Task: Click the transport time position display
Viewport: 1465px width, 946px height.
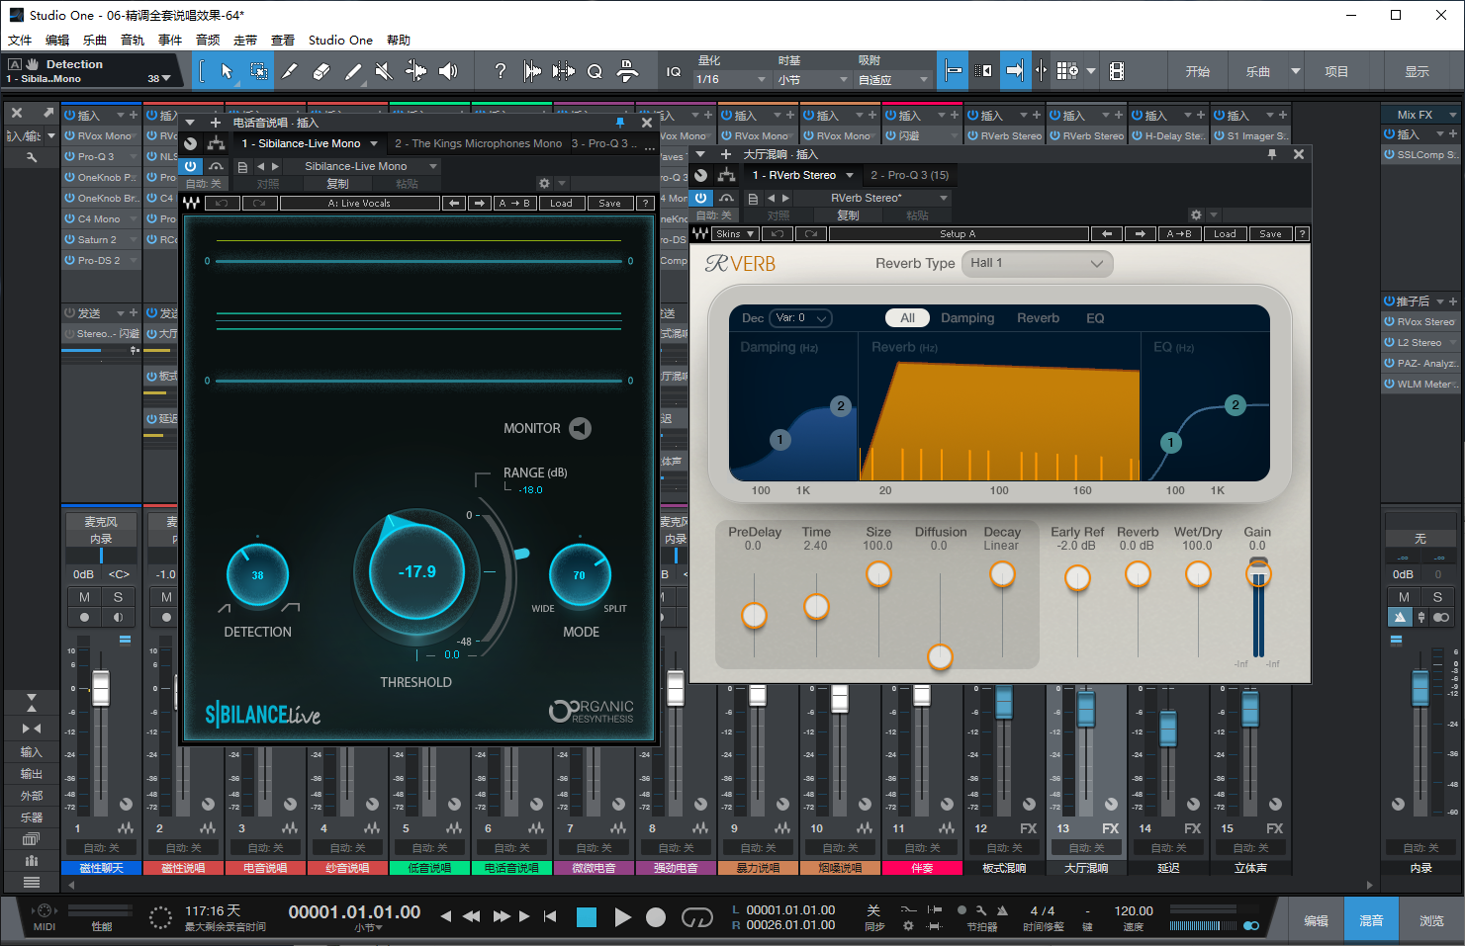Action: point(354,912)
